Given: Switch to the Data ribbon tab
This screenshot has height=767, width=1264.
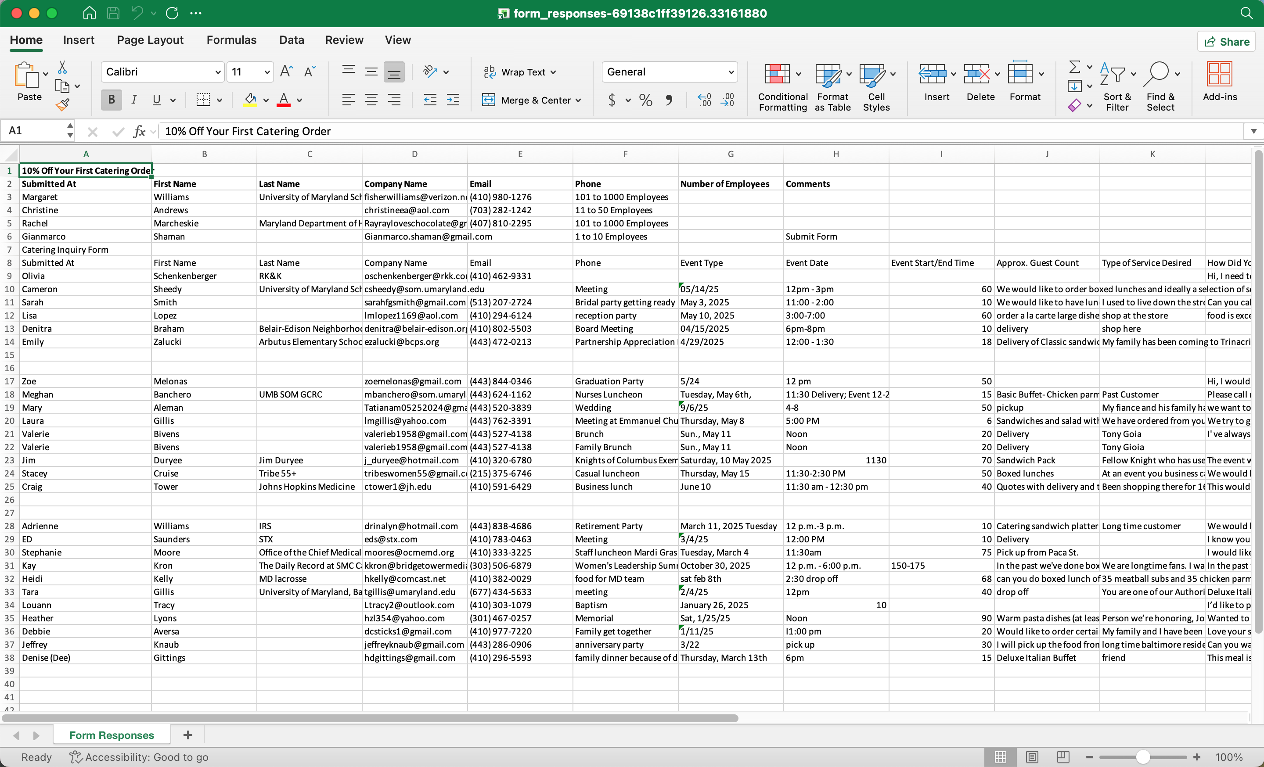Looking at the screenshot, I should pos(292,40).
